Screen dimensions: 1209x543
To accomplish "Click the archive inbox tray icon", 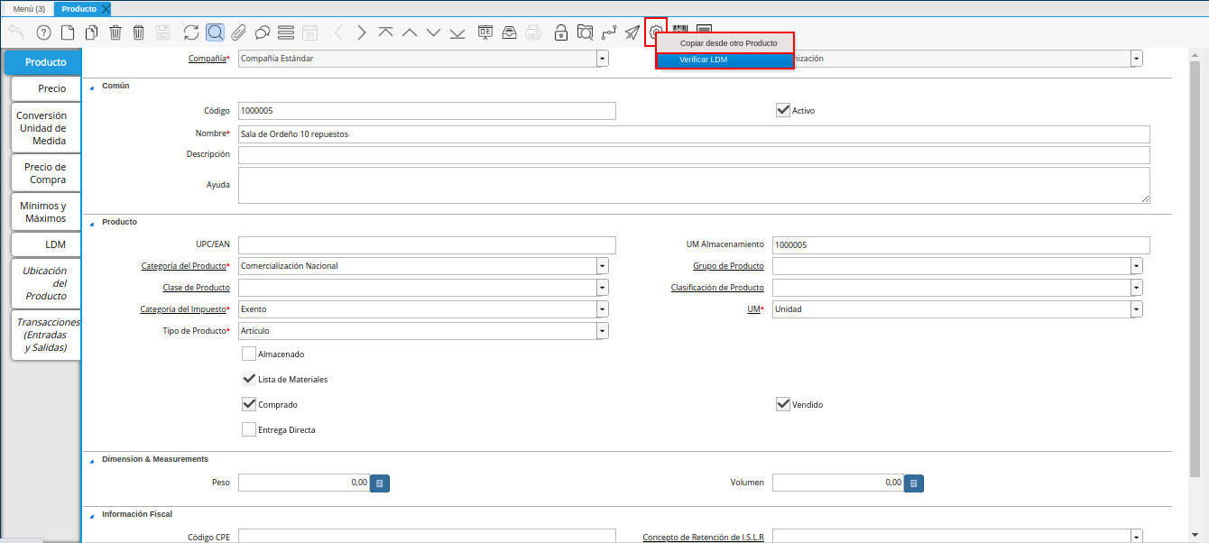I will pos(509,32).
